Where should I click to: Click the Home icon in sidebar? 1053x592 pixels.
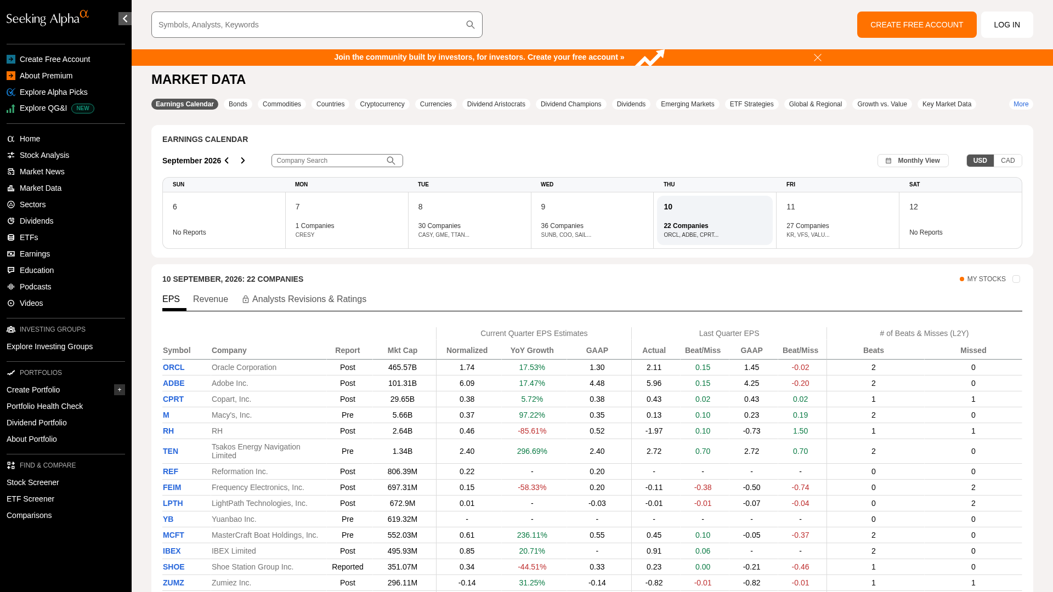(x=10, y=139)
